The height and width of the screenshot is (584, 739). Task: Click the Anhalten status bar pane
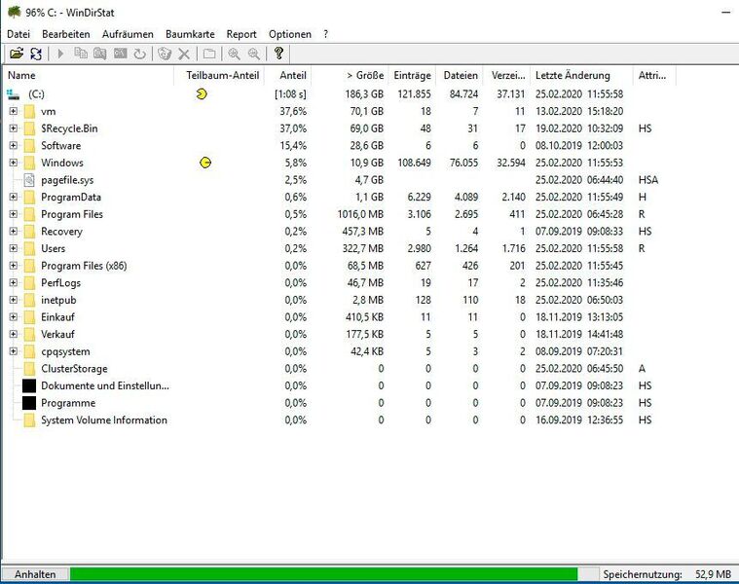(x=35, y=574)
